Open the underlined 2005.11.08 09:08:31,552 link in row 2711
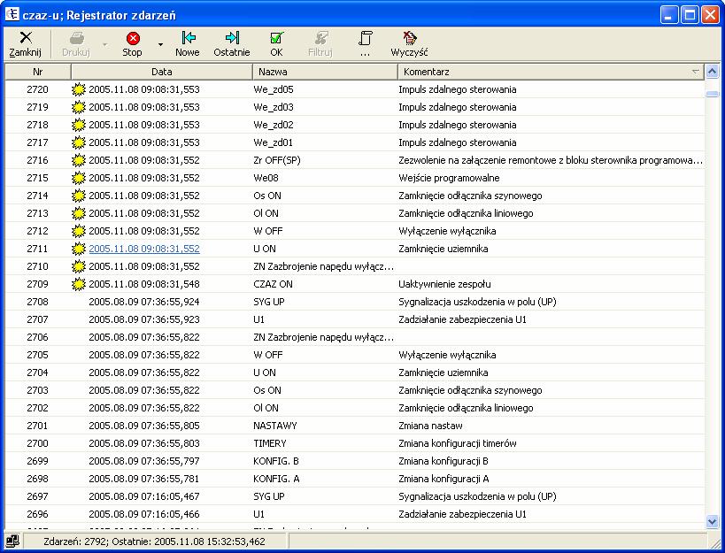The height and width of the screenshot is (553, 725). (x=144, y=249)
